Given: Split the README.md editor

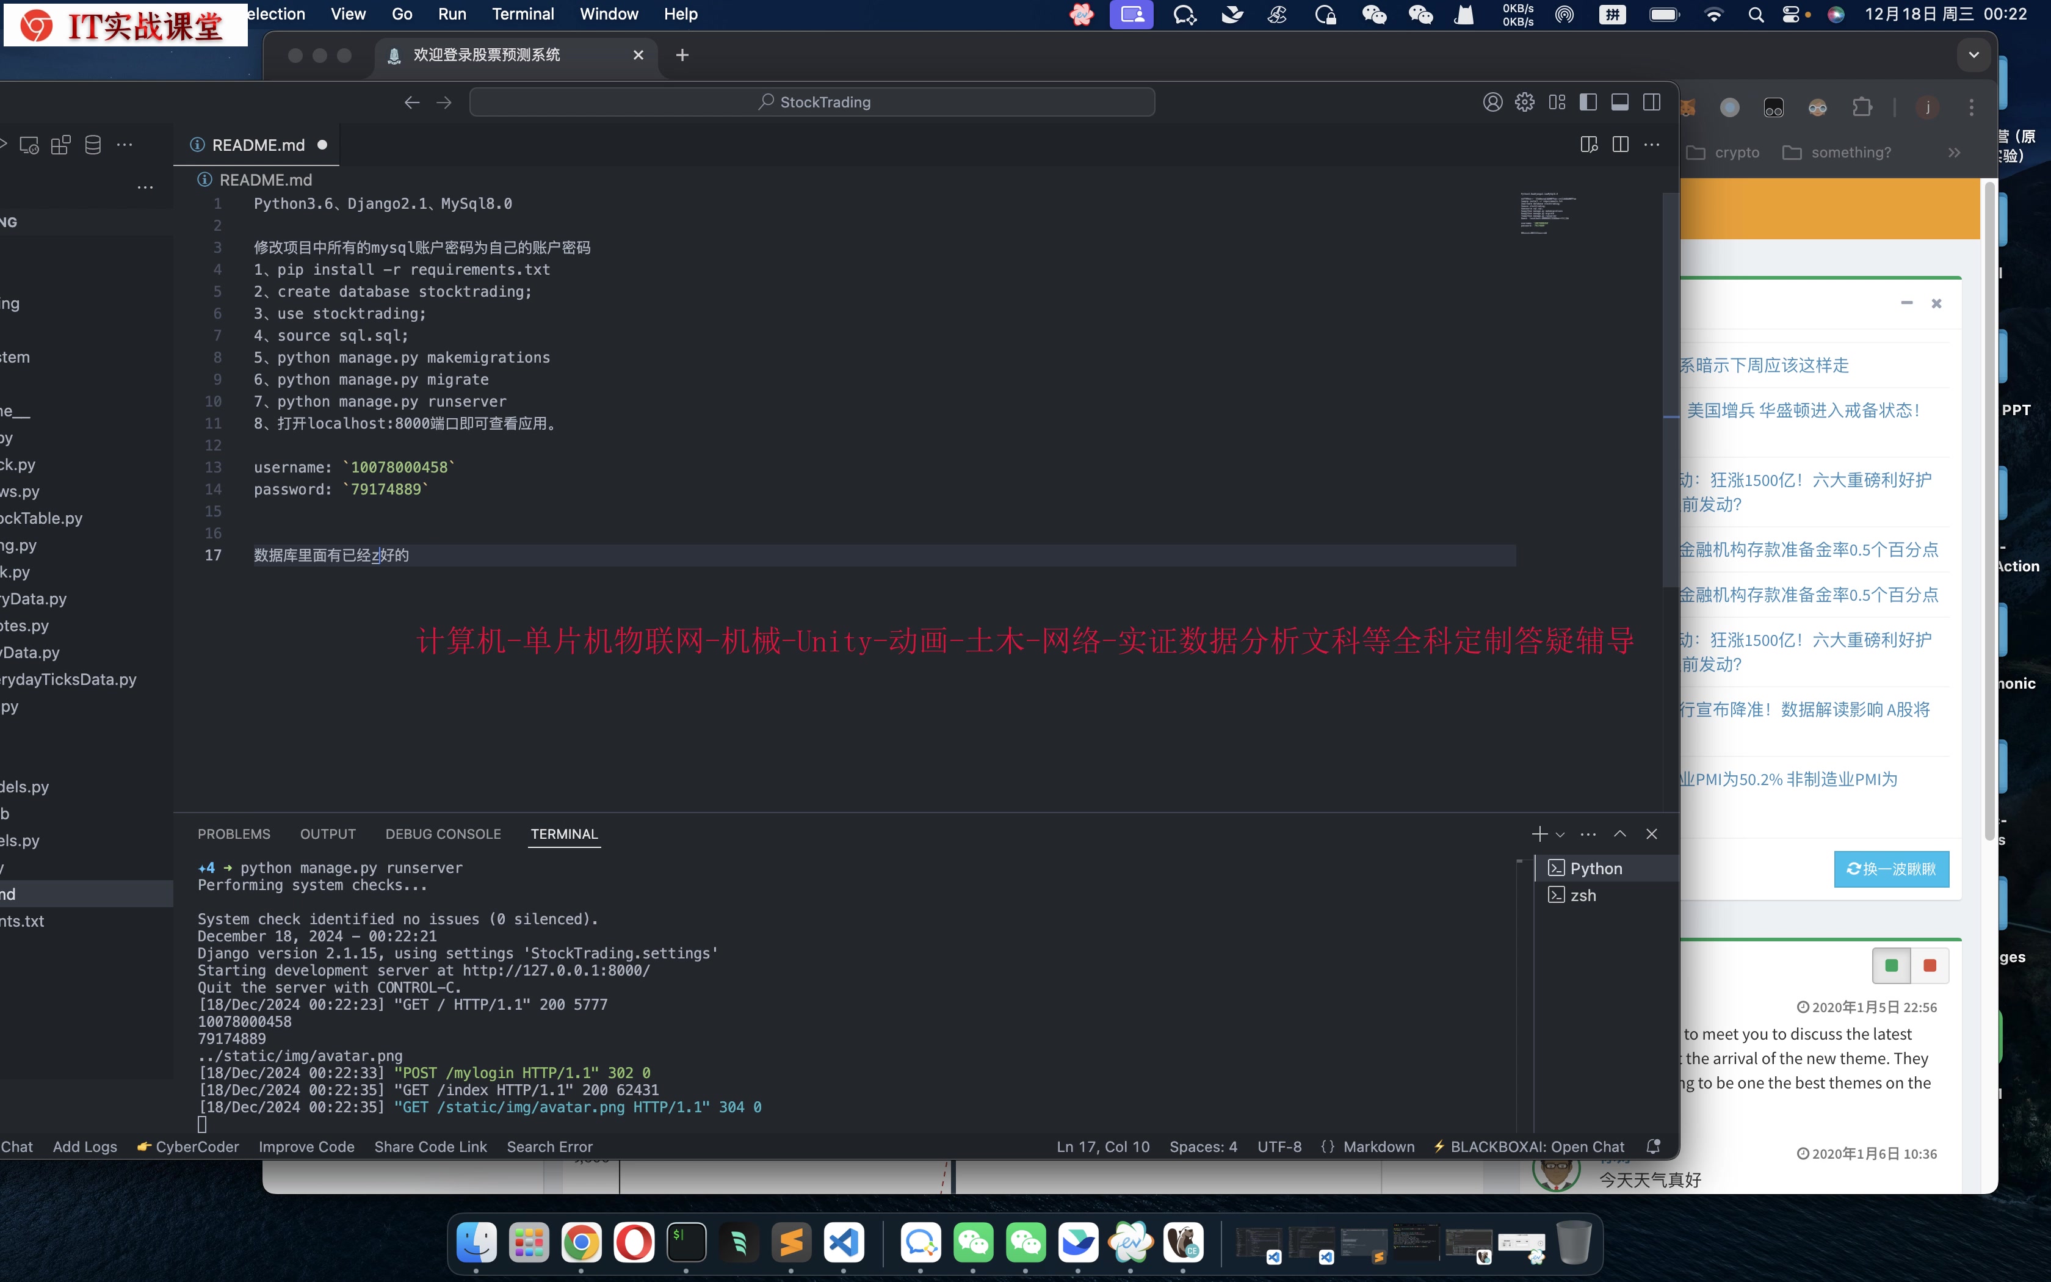Looking at the screenshot, I should tap(1621, 144).
